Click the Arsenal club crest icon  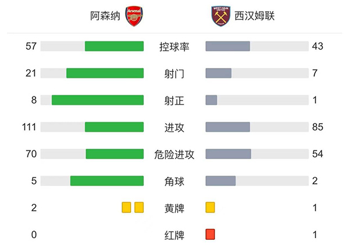(x=134, y=17)
